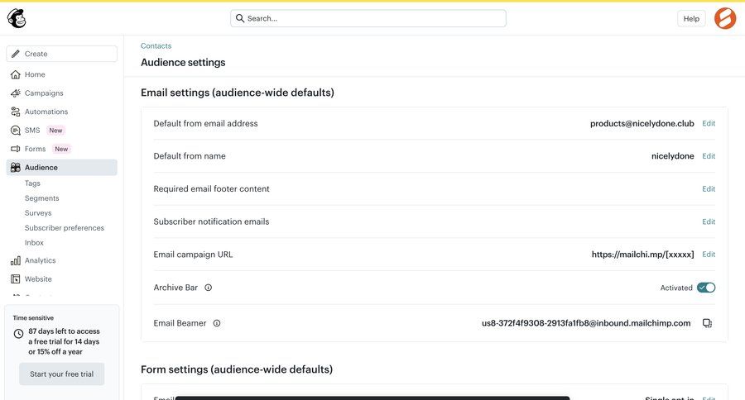The height and width of the screenshot is (400, 745).
Task: Copy the Email Beamer address
Action: click(708, 323)
